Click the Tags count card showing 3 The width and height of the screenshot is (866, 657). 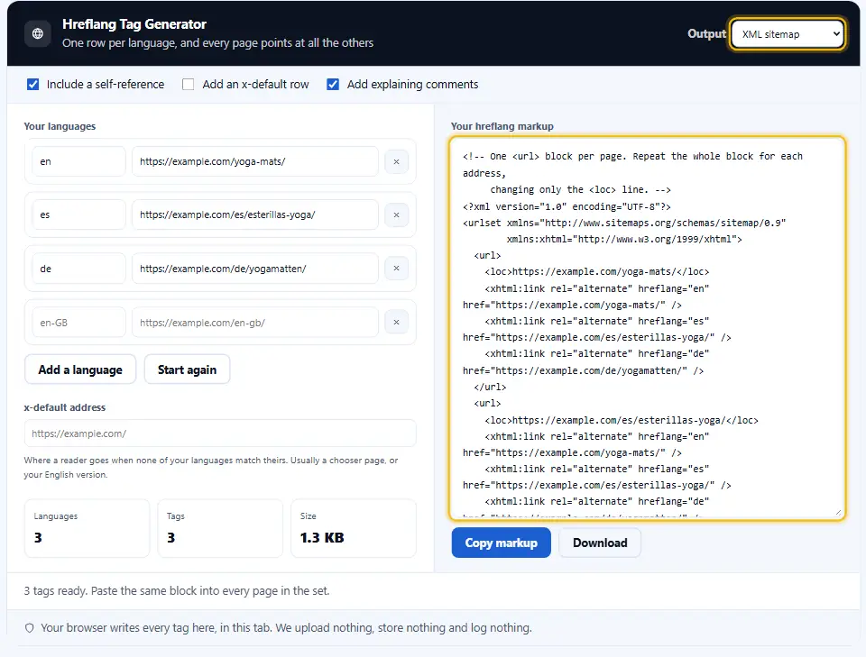(x=220, y=528)
